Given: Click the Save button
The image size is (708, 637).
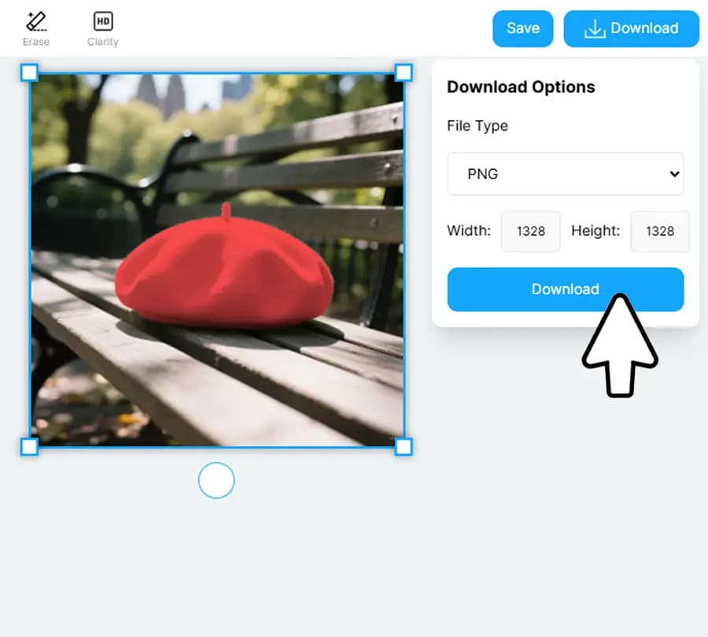Looking at the screenshot, I should tap(522, 28).
